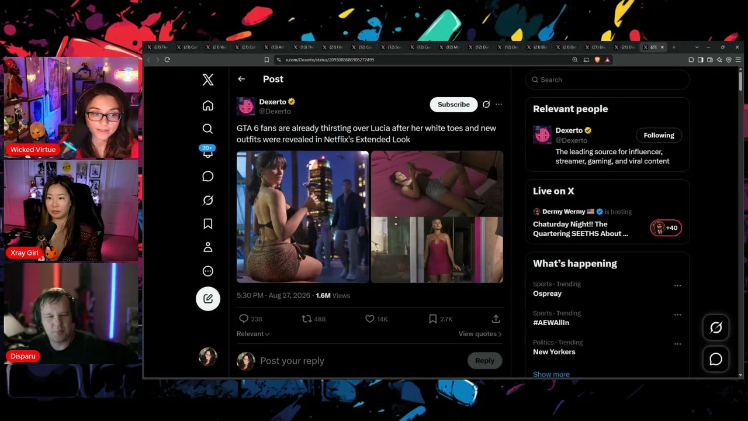Image resolution: width=748 pixels, height=421 pixels.
Task: Share the post with the upload icon
Action: point(496,319)
